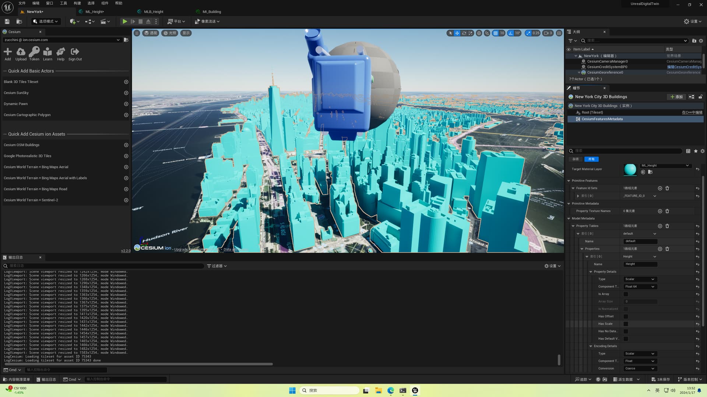
Task: Open the Conversion Coerce dropdown
Action: [639, 369]
